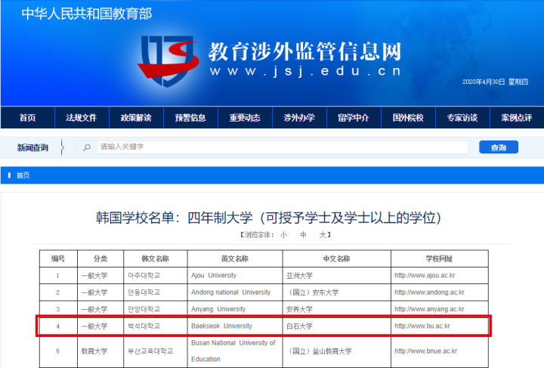Open 国外院校 navigation tab

(x=408, y=118)
